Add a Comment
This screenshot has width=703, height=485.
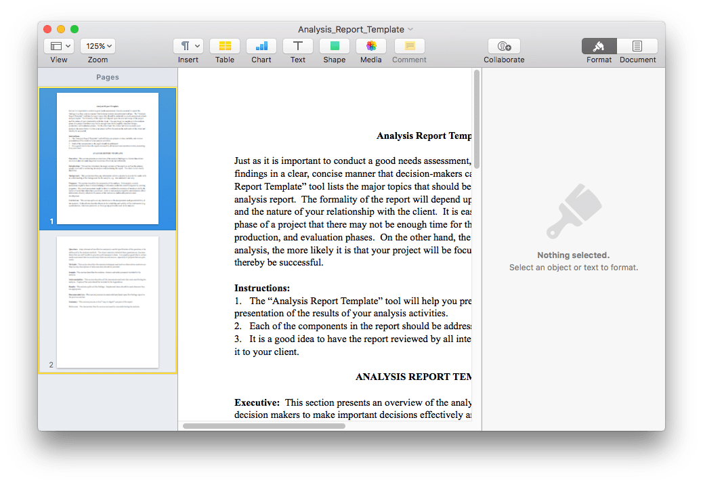(408, 46)
